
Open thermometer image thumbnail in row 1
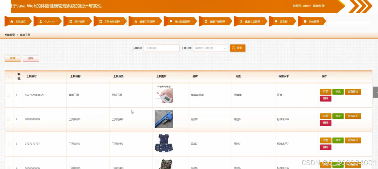[164, 94]
